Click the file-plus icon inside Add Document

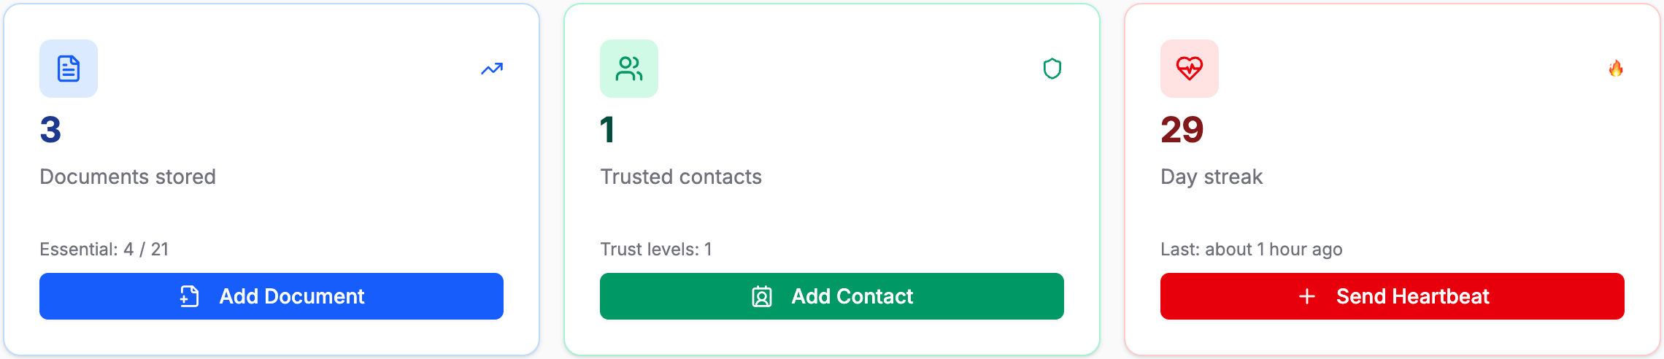(x=189, y=296)
